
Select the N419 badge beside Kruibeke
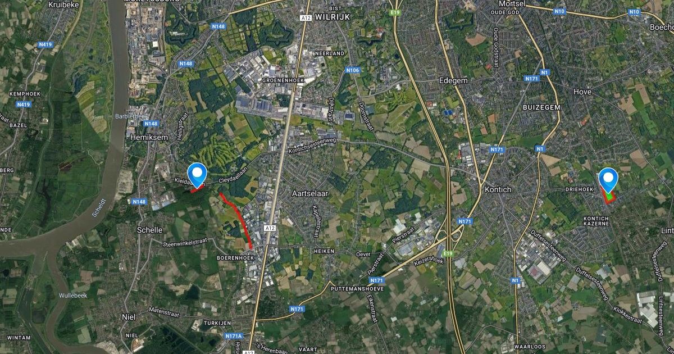point(45,44)
